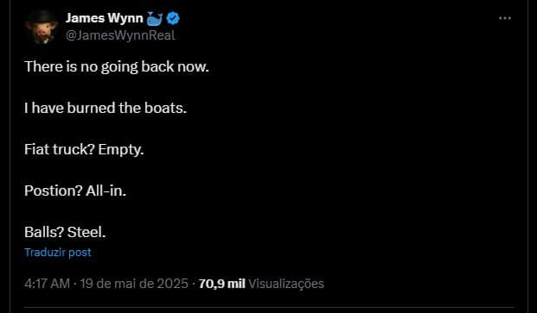Click the Visualizações label

(286, 284)
